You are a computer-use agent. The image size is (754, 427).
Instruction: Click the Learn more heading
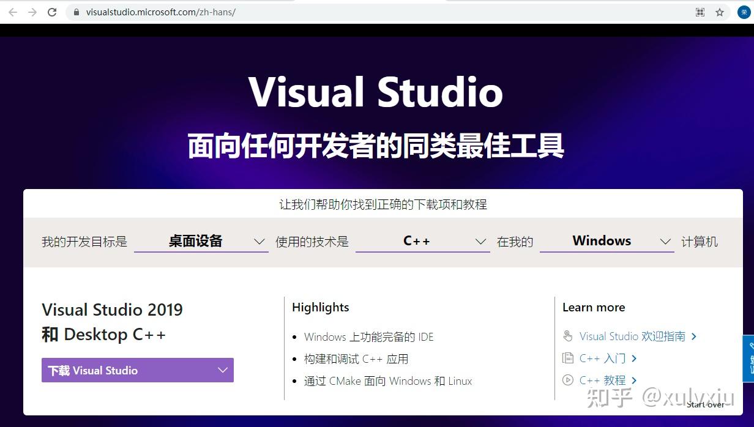[594, 307]
